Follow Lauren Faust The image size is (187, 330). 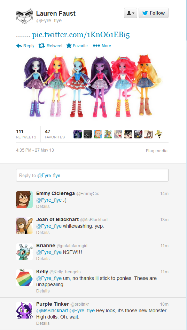click(x=154, y=13)
